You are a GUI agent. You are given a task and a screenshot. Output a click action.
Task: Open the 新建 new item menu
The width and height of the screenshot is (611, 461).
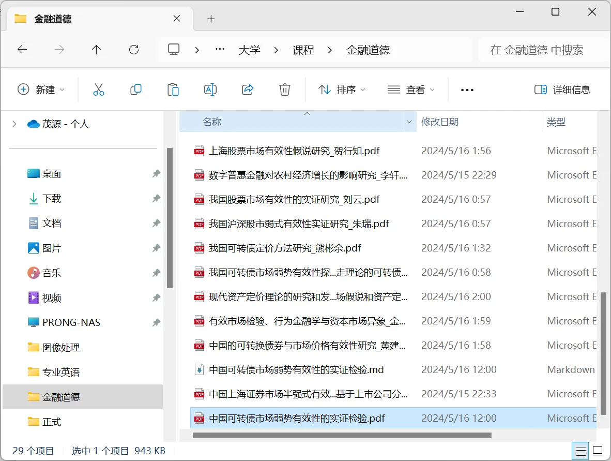coord(41,90)
